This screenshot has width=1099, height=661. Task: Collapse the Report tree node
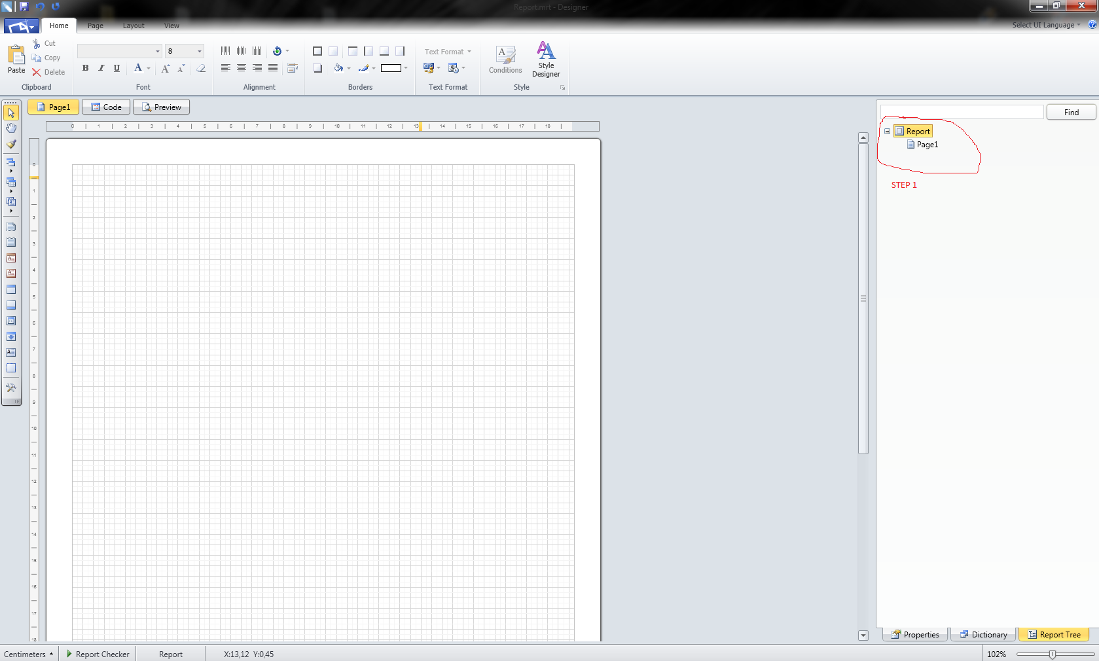(887, 132)
